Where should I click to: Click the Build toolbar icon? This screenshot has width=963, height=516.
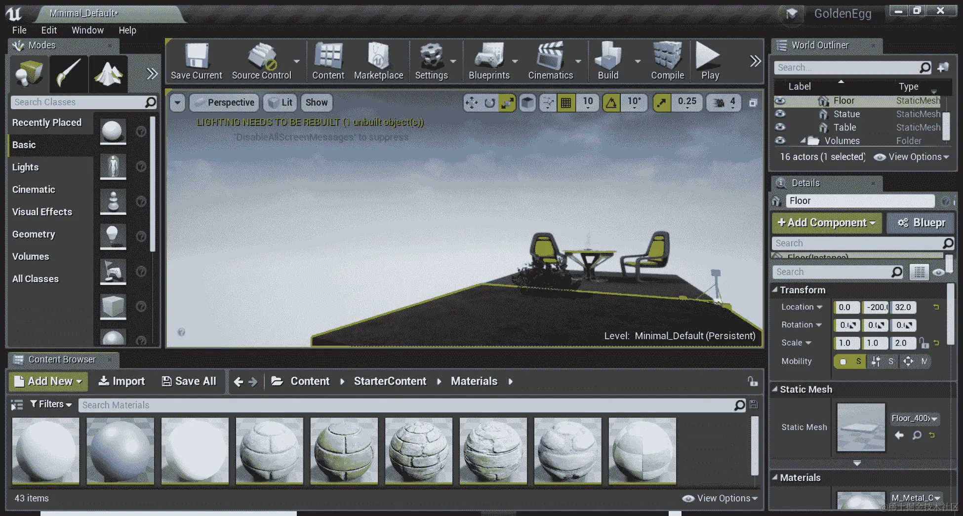[x=608, y=61]
